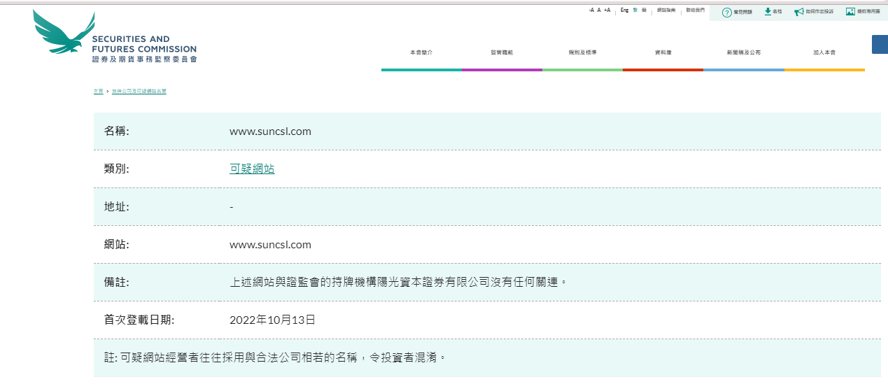Open the 網站指南 sitemap link
888x391 pixels.
(666, 10)
